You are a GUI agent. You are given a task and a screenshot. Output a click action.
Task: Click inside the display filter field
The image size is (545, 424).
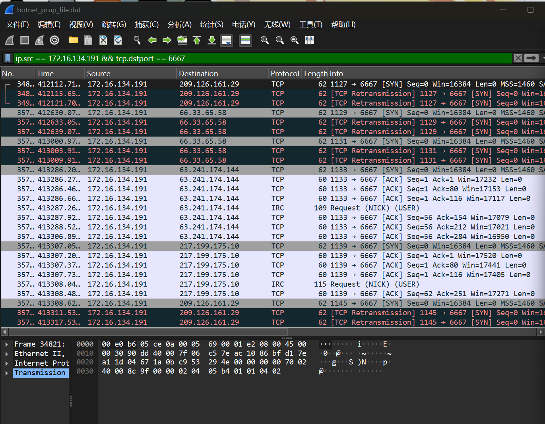coord(262,58)
